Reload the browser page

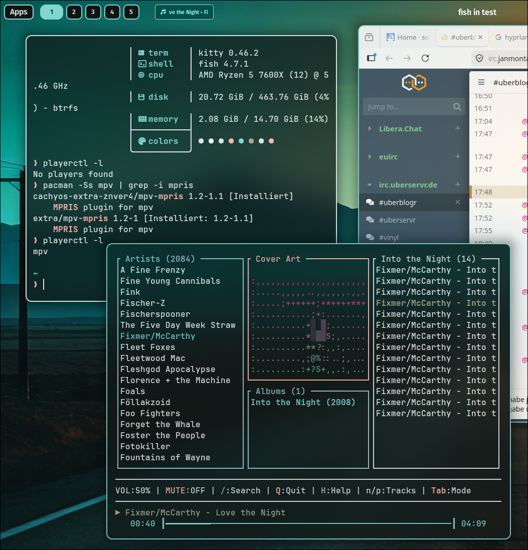(x=425, y=58)
